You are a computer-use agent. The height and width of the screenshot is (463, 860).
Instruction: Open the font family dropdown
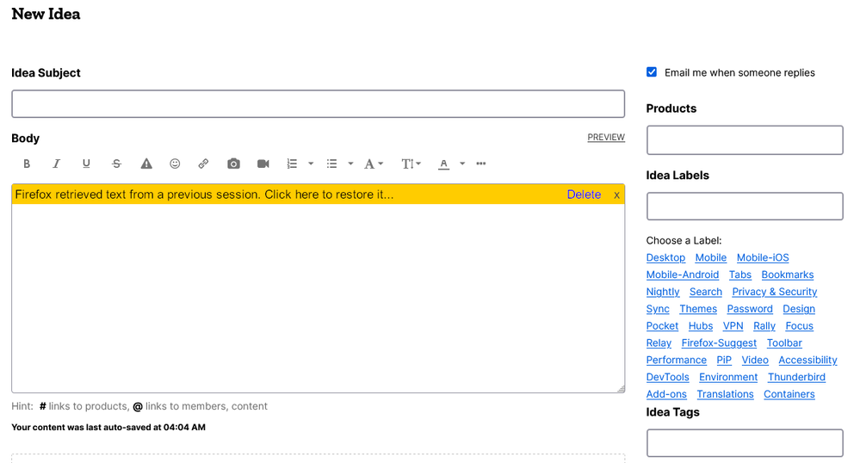(373, 164)
